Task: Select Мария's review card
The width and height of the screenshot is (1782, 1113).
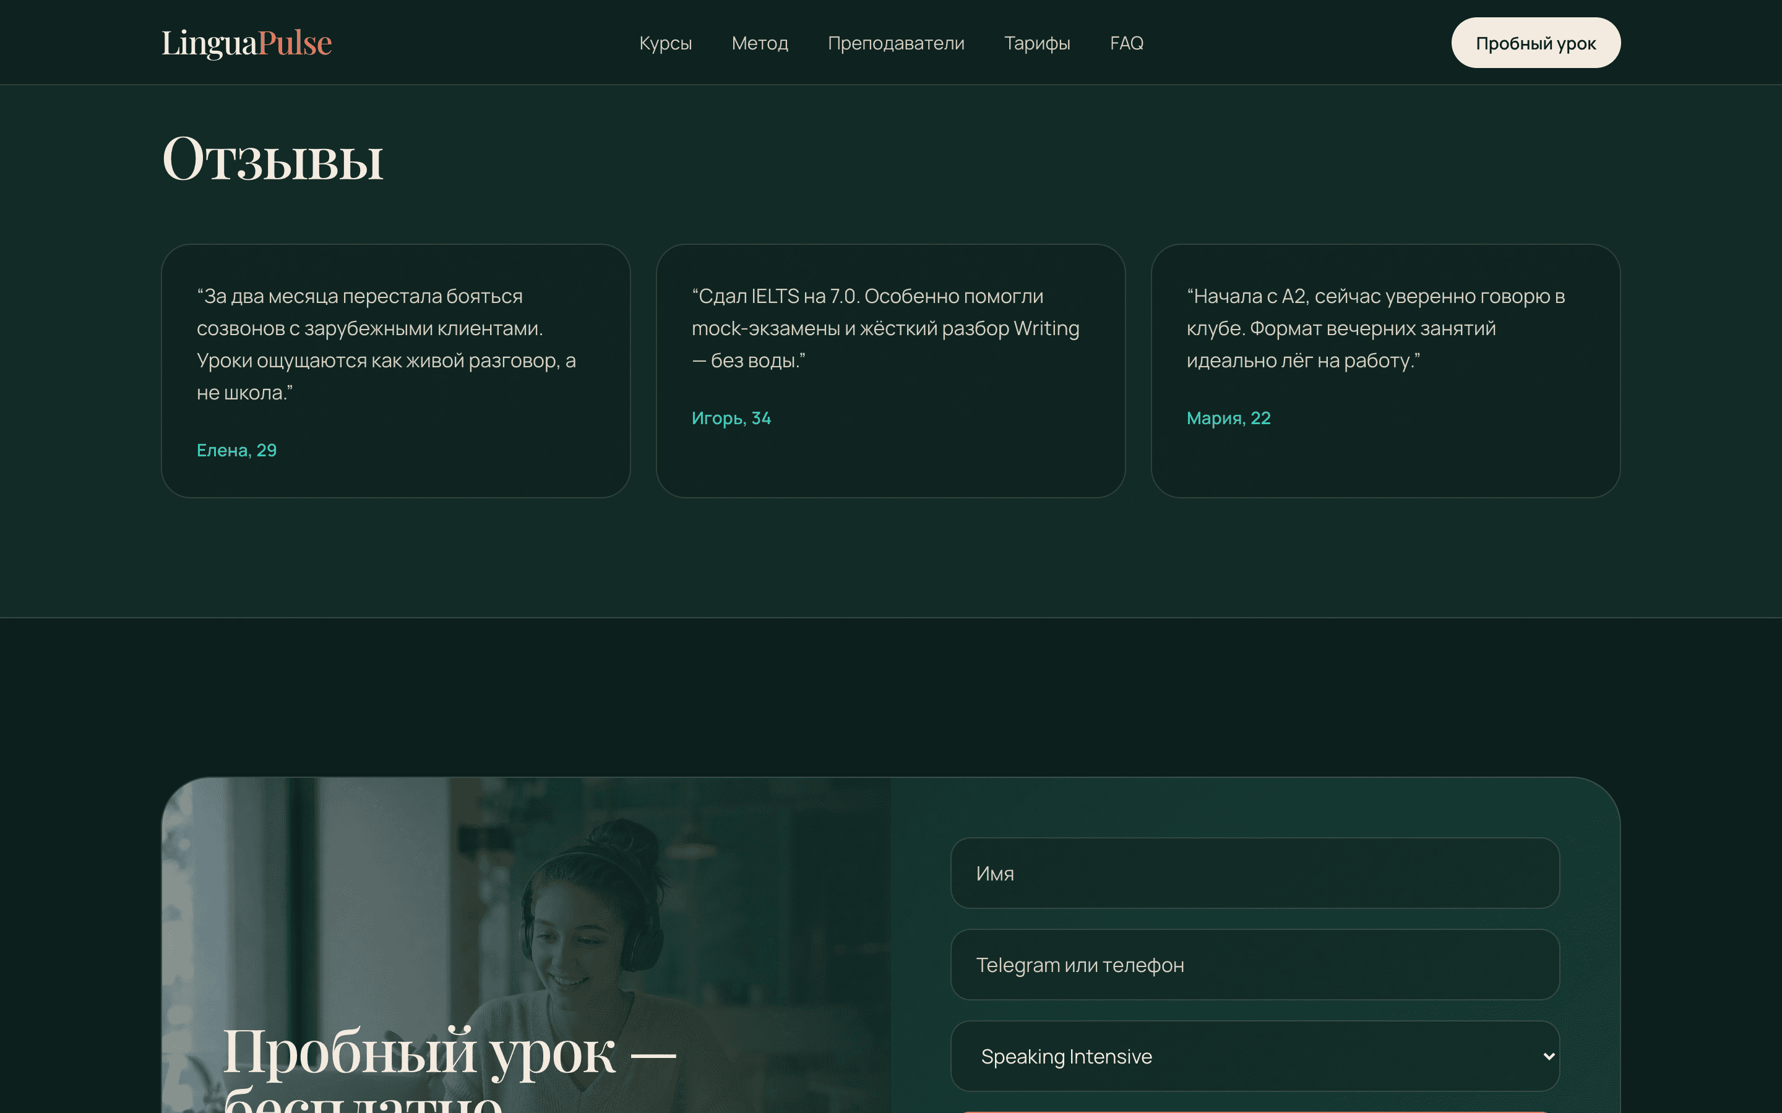Action: pyautogui.click(x=1385, y=371)
